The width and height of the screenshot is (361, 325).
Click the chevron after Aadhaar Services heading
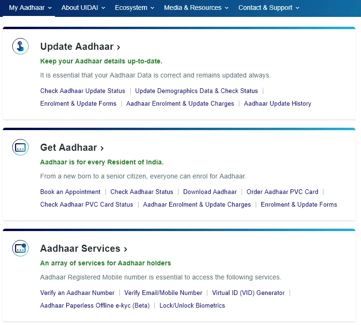coord(126,249)
